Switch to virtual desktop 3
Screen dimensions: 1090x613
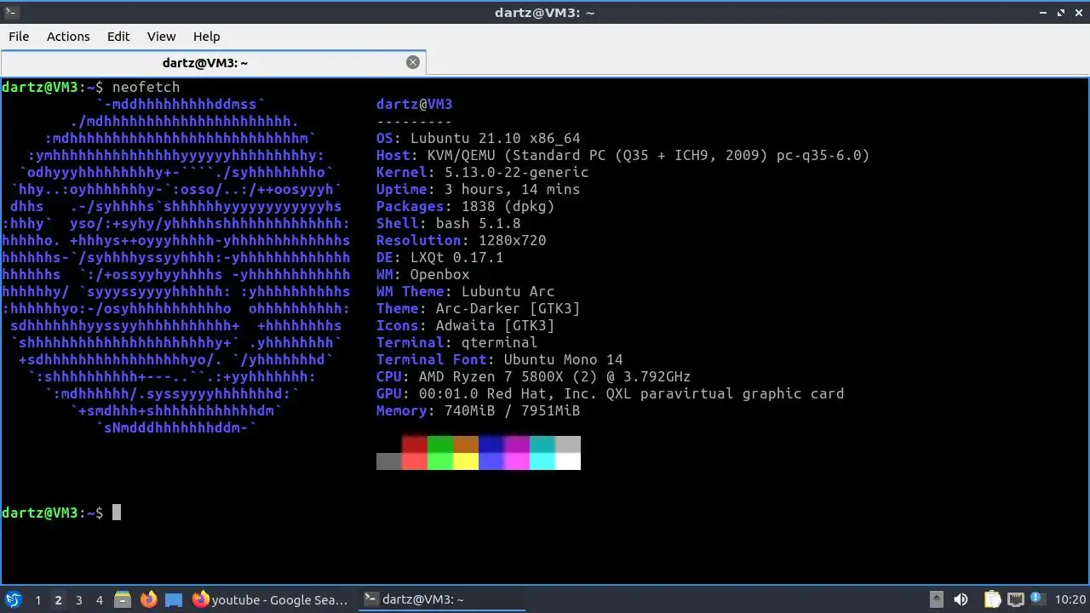pos(78,599)
